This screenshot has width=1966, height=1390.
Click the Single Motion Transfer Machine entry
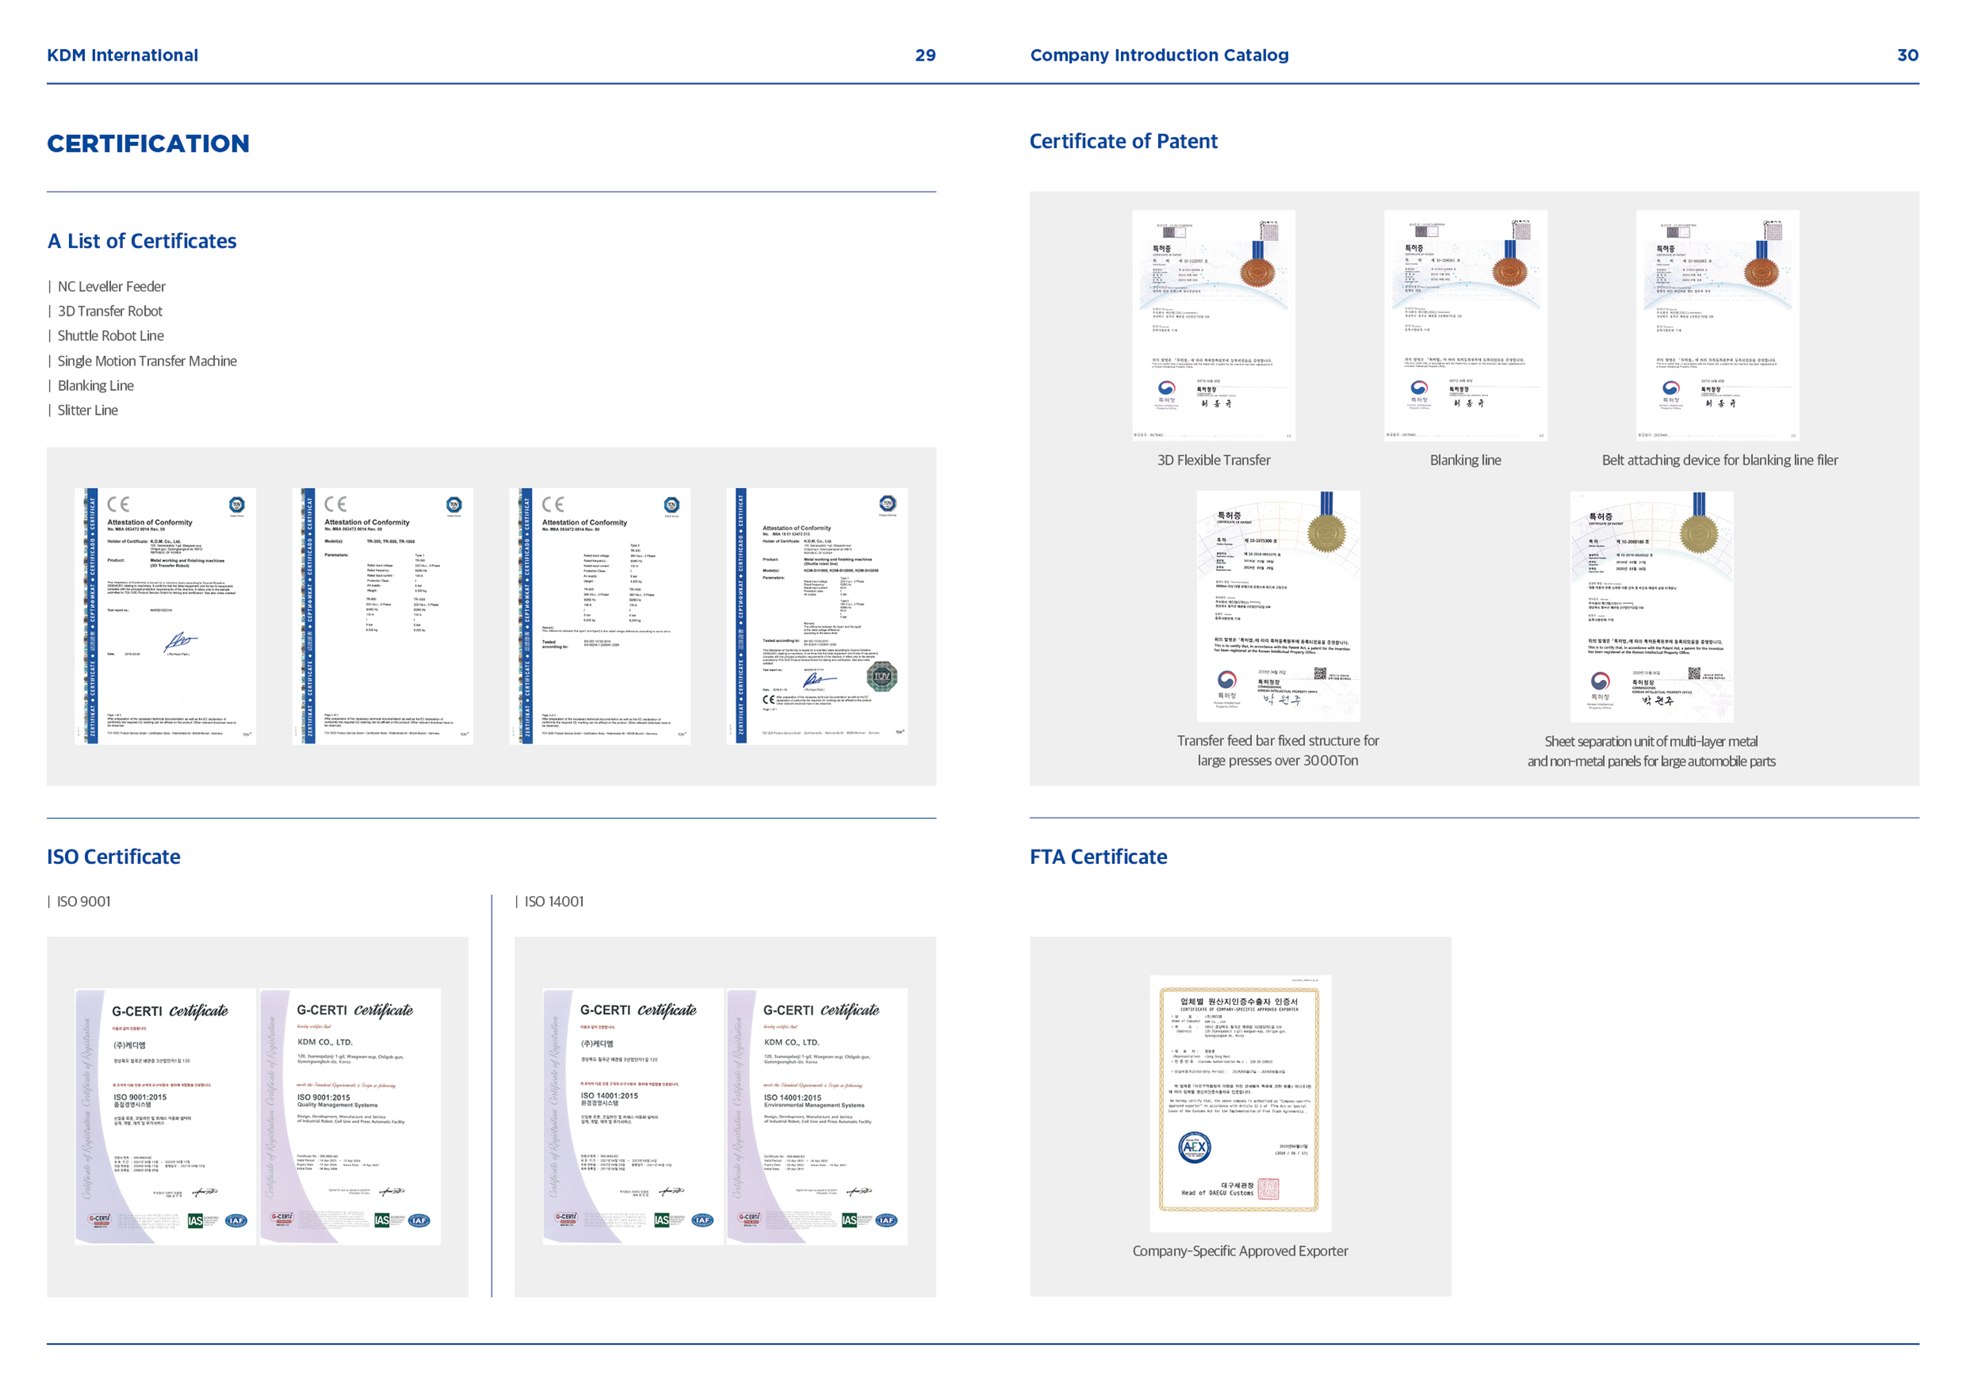point(146,361)
